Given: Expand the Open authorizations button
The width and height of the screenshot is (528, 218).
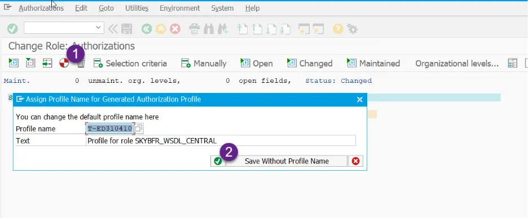Looking at the screenshot, I should [x=257, y=63].
